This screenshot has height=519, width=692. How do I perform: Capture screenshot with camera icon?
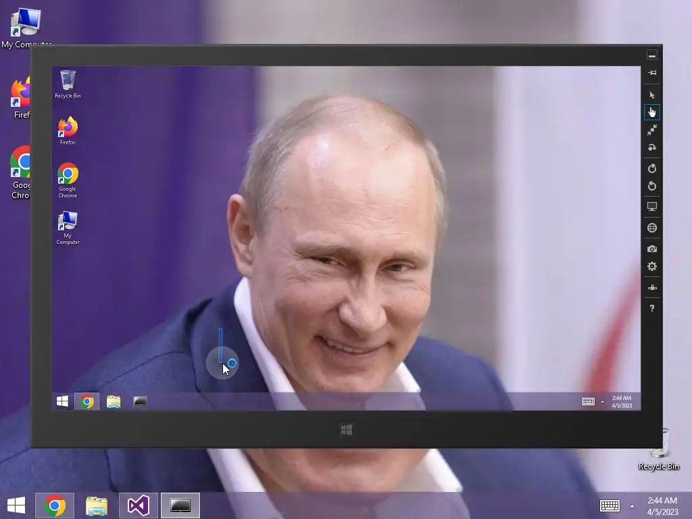[652, 249]
